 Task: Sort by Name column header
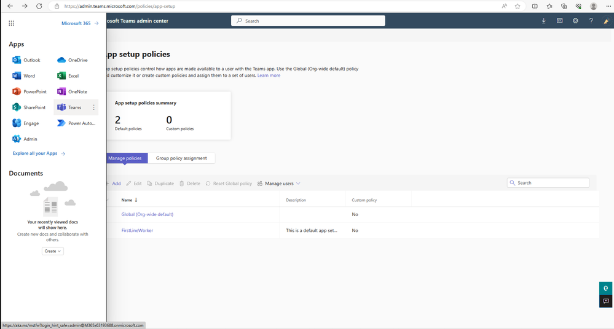click(129, 200)
